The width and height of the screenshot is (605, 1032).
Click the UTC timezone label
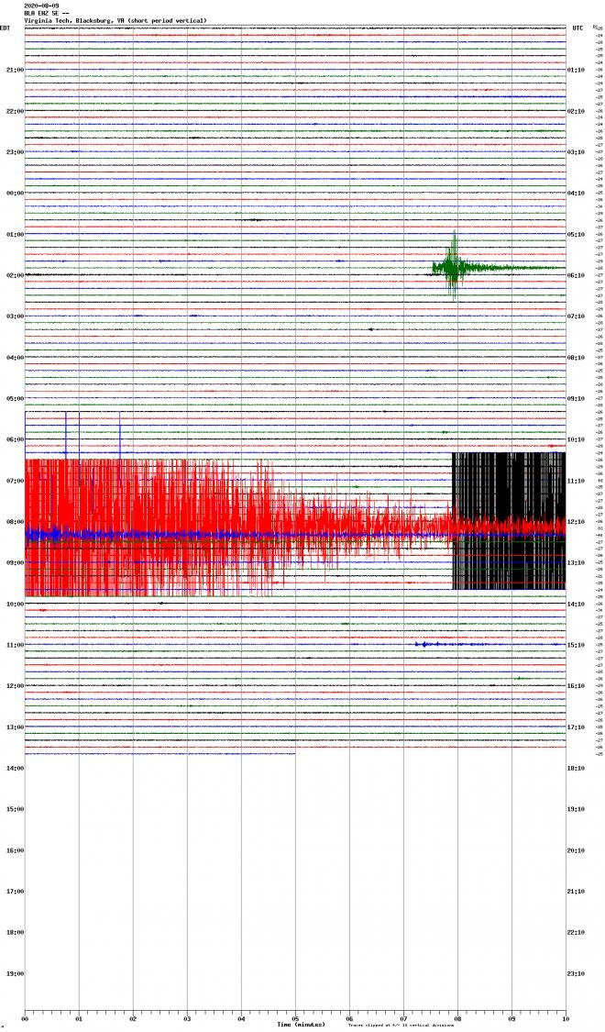[x=577, y=28]
